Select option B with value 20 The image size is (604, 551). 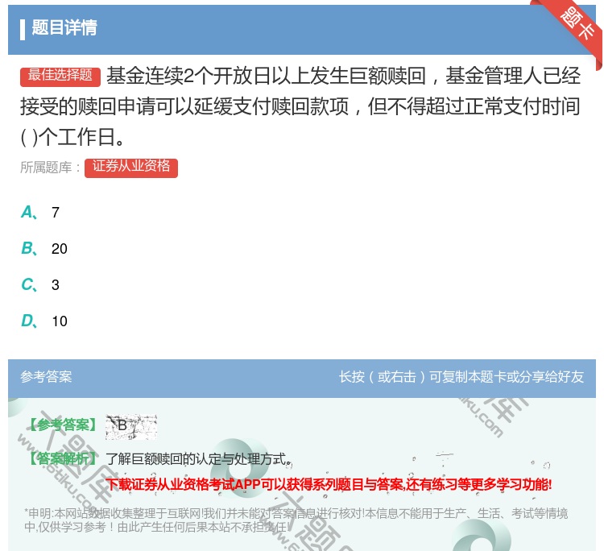tap(44, 249)
